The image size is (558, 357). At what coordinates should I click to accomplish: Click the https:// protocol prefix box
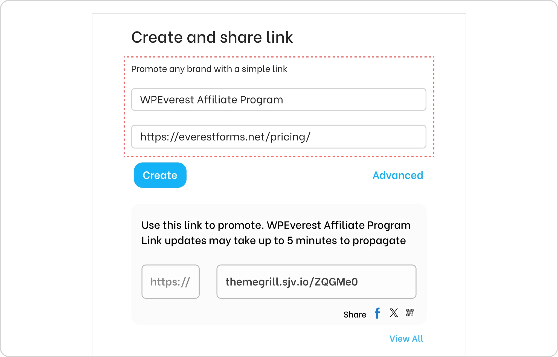click(170, 281)
